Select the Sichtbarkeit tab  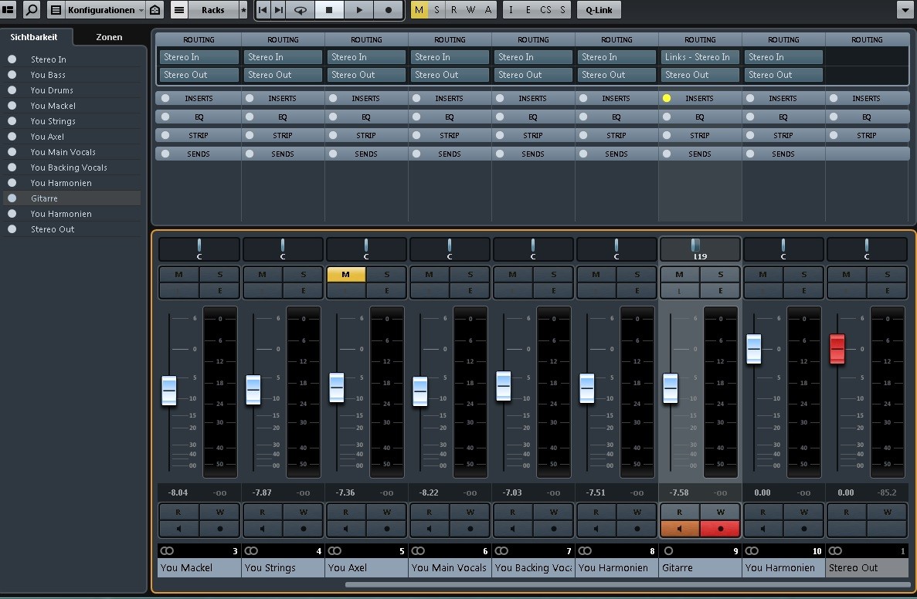point(34,37)
